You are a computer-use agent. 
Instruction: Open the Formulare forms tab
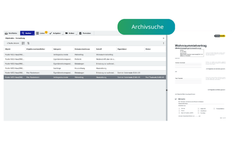(86, 33)
